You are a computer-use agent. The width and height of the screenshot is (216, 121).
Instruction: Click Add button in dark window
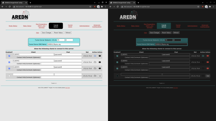click(208, 76)
